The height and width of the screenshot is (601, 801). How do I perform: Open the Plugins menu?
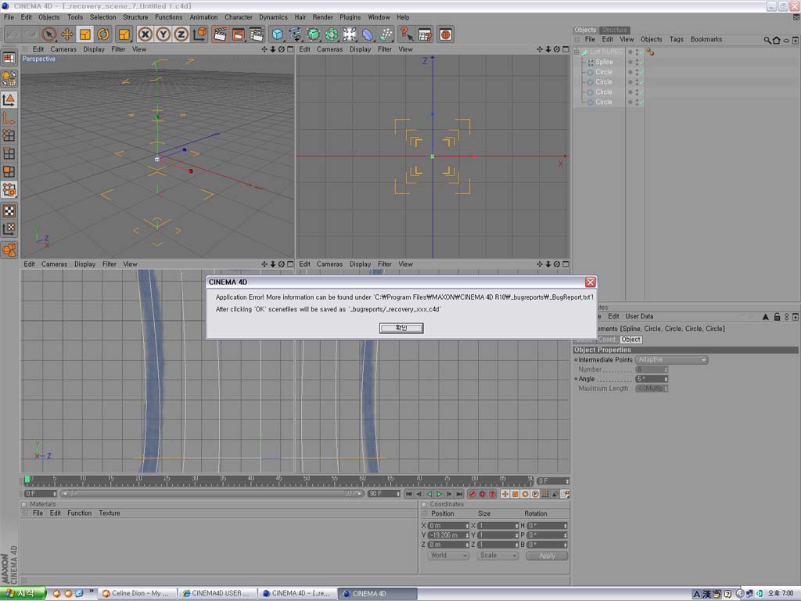(x=350, y=17)
